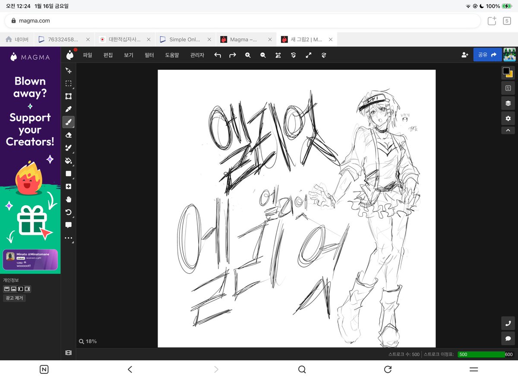Viewport: 518px width, 388px height.
Task: Click the stroke budget green progress bar
Action: tap(481, 354)
